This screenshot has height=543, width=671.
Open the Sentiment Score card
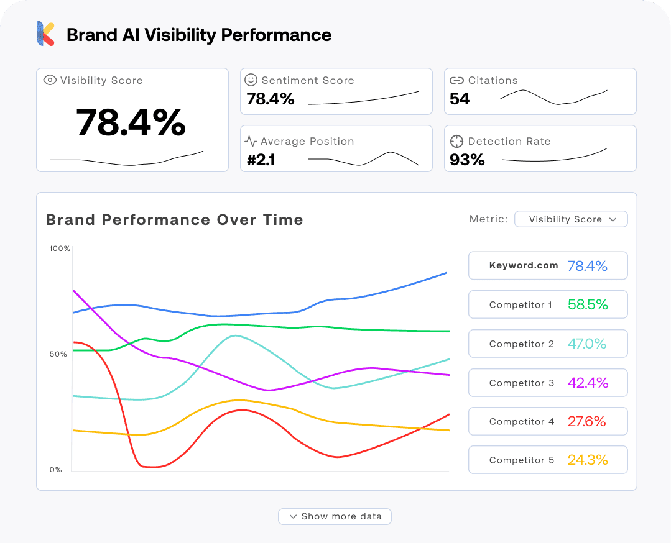[336, 91]
